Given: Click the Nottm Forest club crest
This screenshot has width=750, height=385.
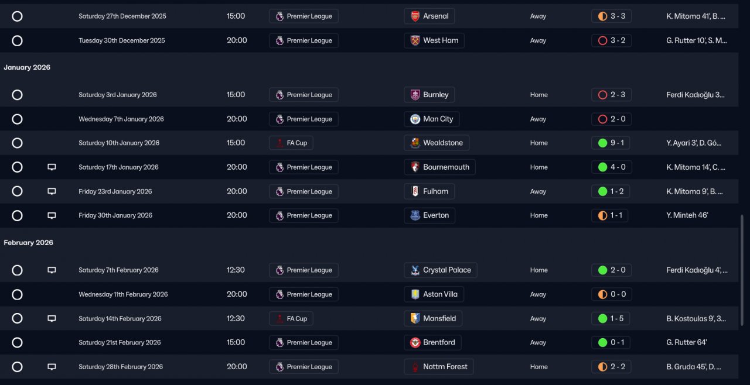Looking at the screenshot, I should pyautogui.click(x=415, y=367).
